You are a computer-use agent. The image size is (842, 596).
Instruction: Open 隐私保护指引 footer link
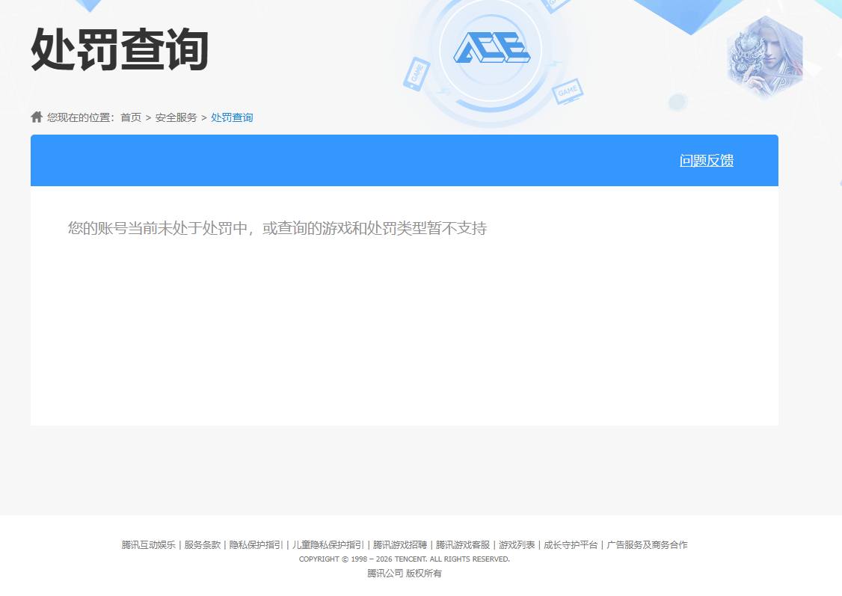click(256, 544)
